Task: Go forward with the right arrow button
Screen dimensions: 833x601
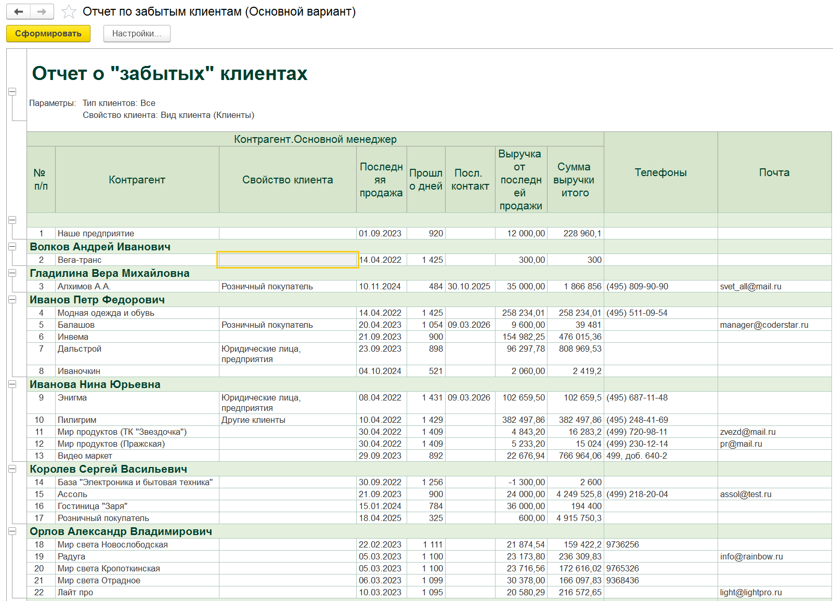Action: [x=42, y=11]
